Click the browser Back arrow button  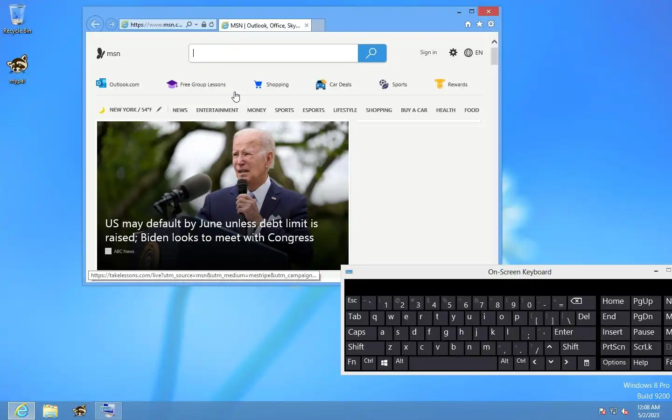tap(95, 24)
